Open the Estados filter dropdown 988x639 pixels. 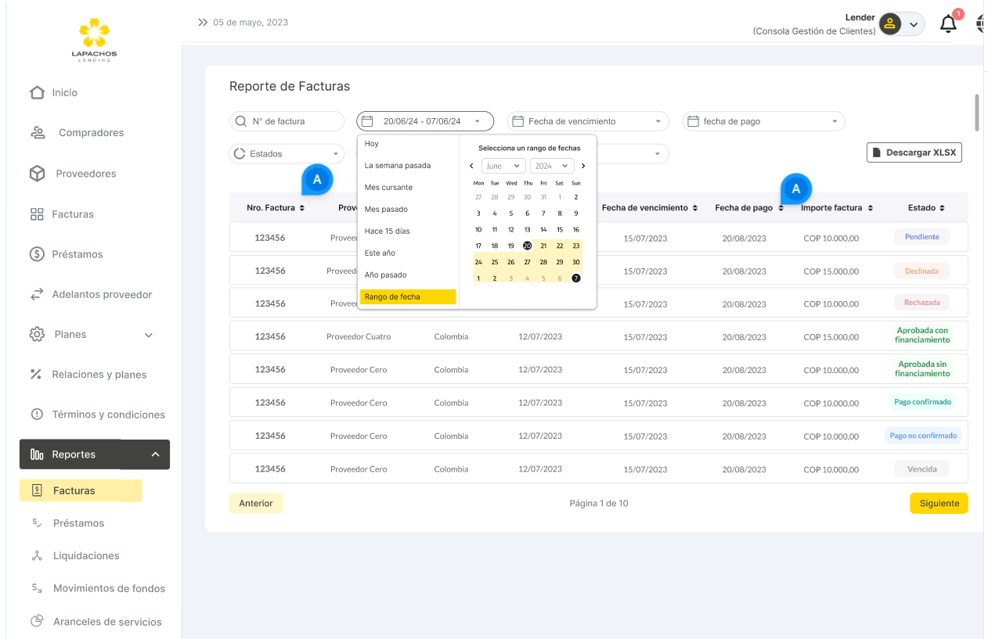287,154
